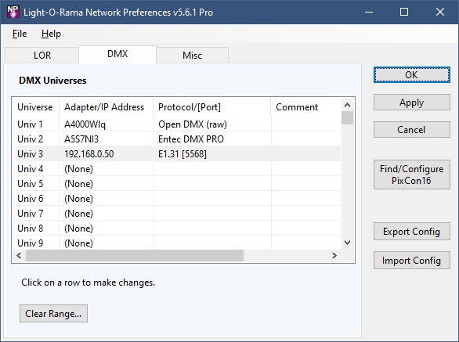Click adapter A5S7NI3
This screenshot has height=342, width=459.
(81, 139)
